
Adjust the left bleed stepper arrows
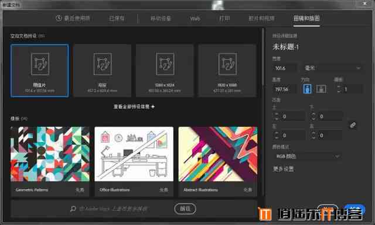pos(277,136)
